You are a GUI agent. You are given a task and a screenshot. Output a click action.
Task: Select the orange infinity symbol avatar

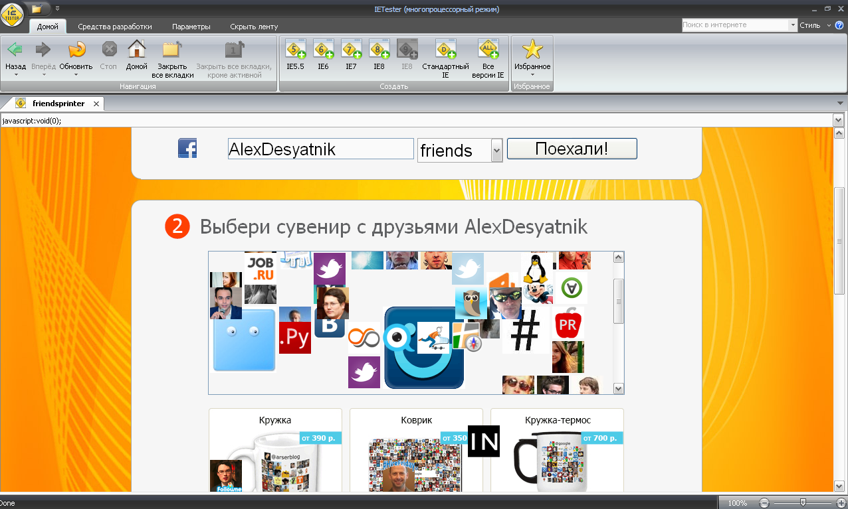364,338
